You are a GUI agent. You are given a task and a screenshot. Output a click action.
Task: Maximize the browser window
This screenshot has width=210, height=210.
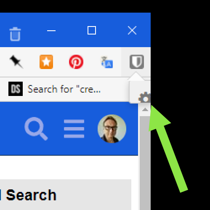(x=92, y=30)
